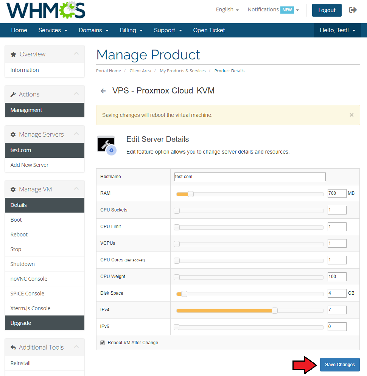Focus the IPv4 value field showing 7
Screen dimensions: 367x376
(337, 310)
